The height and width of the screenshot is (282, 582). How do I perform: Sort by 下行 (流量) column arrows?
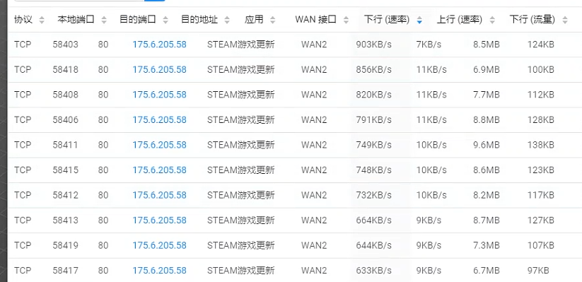pos(565,20)
